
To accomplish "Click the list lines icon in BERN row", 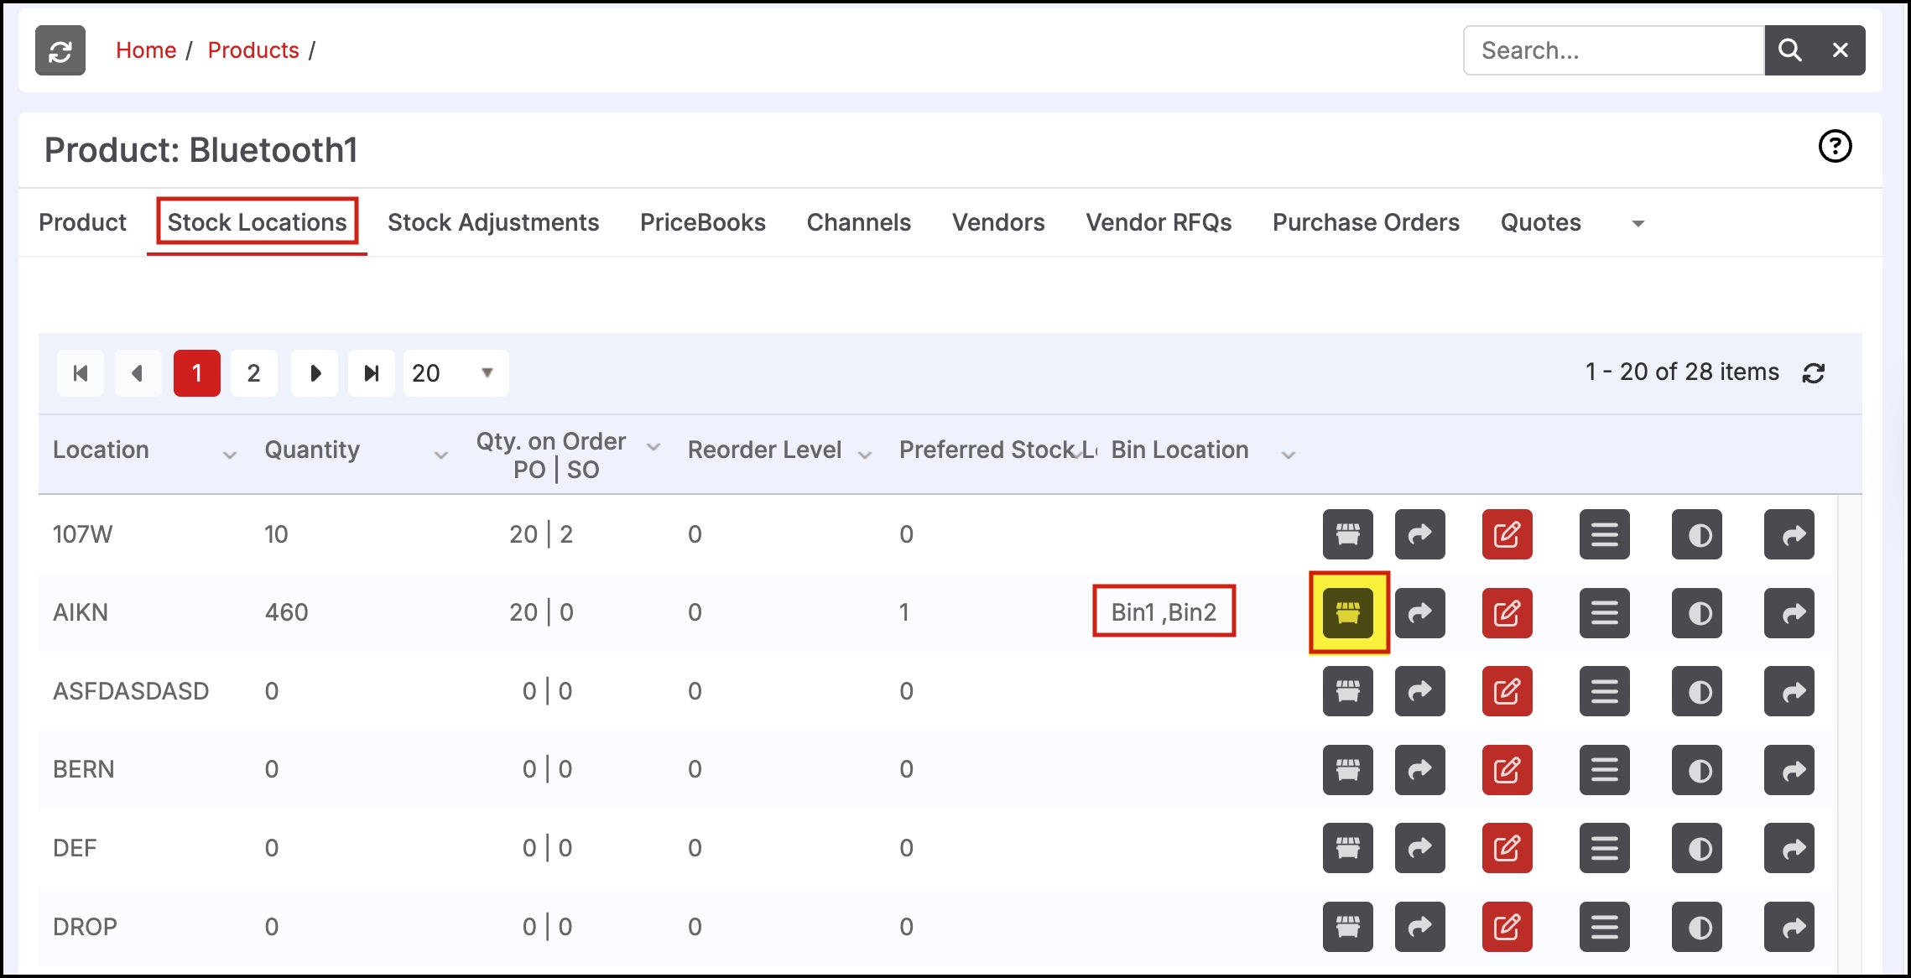I will 1605,770.
